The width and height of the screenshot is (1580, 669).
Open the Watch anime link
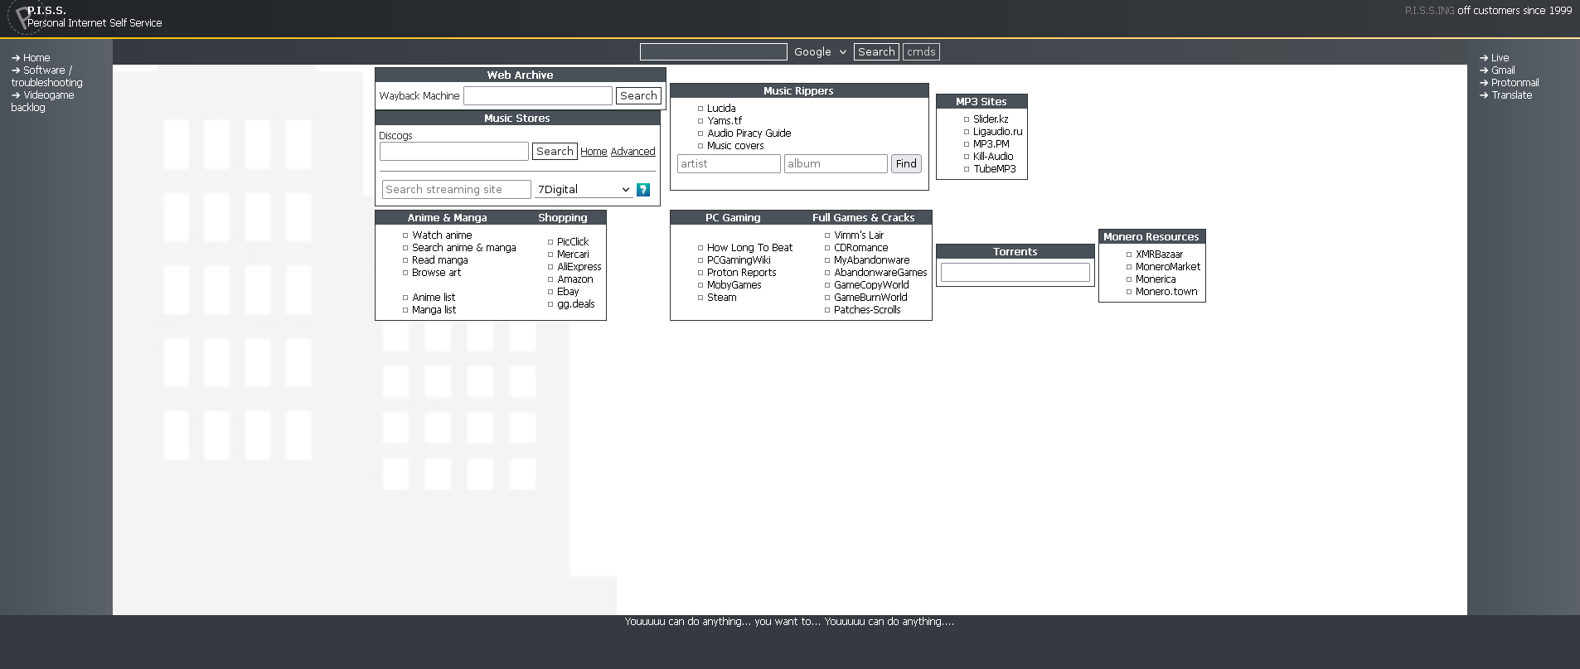[442, 235]
